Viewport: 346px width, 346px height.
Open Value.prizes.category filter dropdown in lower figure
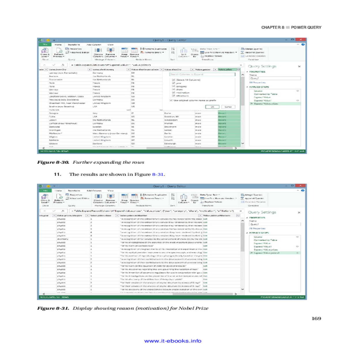coord(87,215)
